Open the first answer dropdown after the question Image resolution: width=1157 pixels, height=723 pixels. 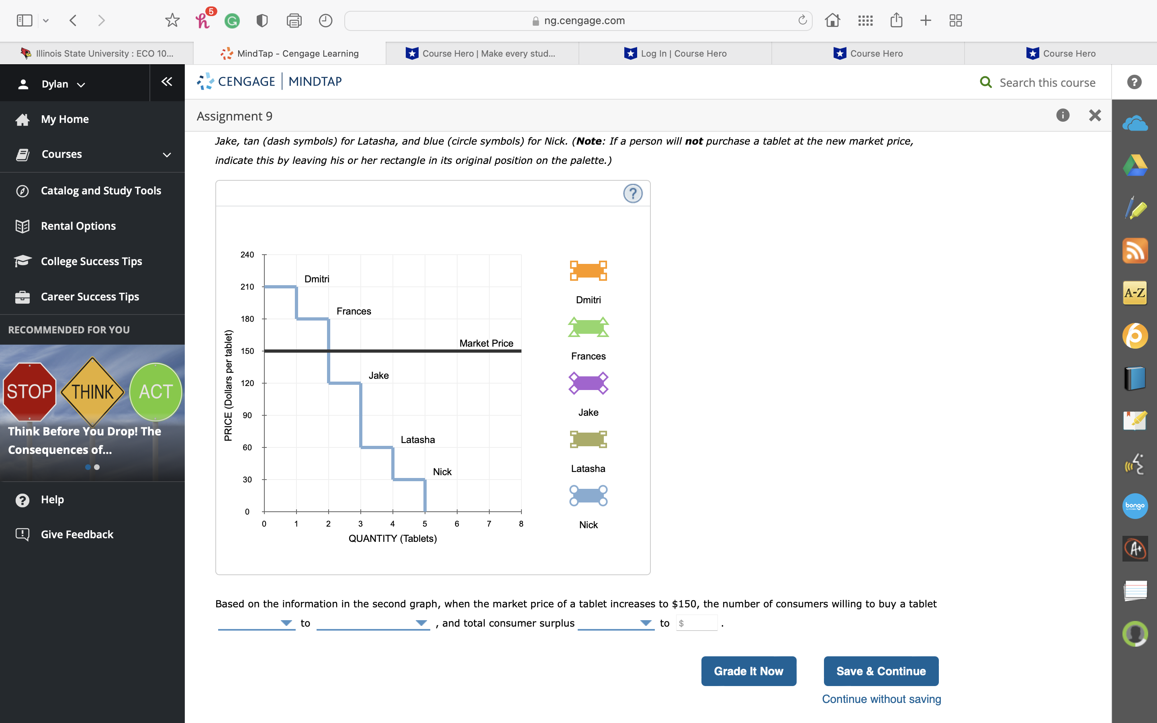[x=256, y=623]
